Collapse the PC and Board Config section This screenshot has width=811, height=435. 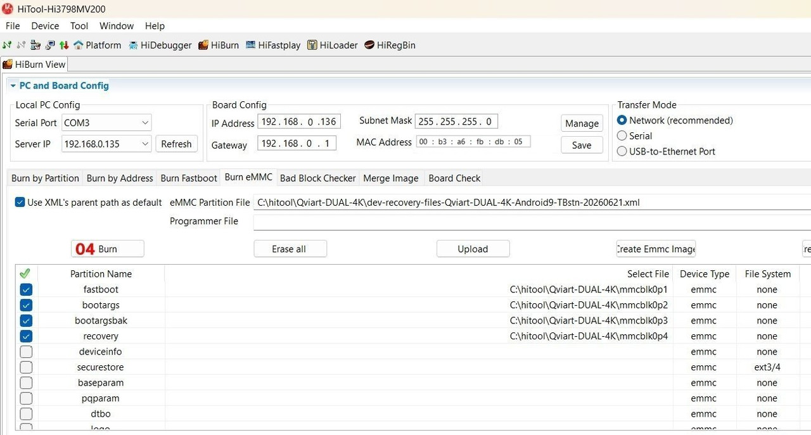[x=13, y=85]
